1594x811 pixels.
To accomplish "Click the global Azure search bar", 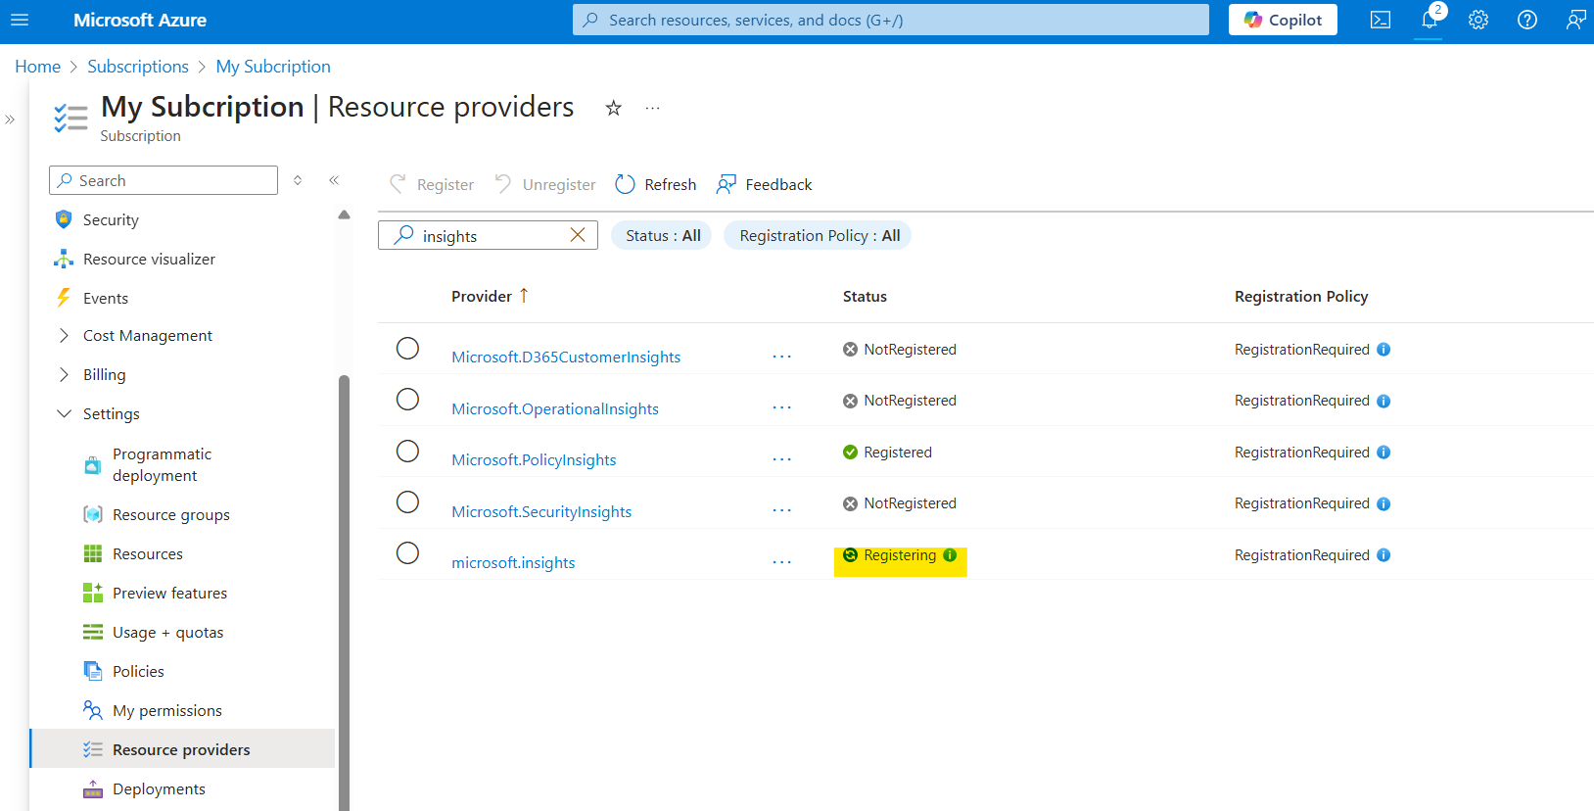I will [891, 20].
